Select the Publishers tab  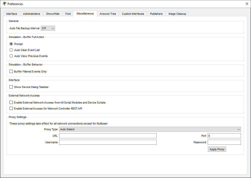pyautogui.click(x=156, y=14)
